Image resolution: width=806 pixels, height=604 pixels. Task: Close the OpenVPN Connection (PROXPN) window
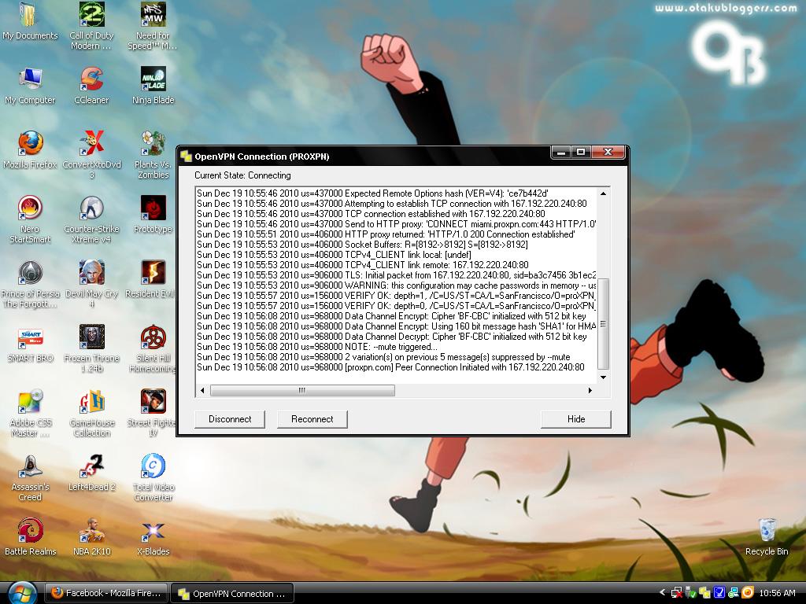click(x=608, y=152)
